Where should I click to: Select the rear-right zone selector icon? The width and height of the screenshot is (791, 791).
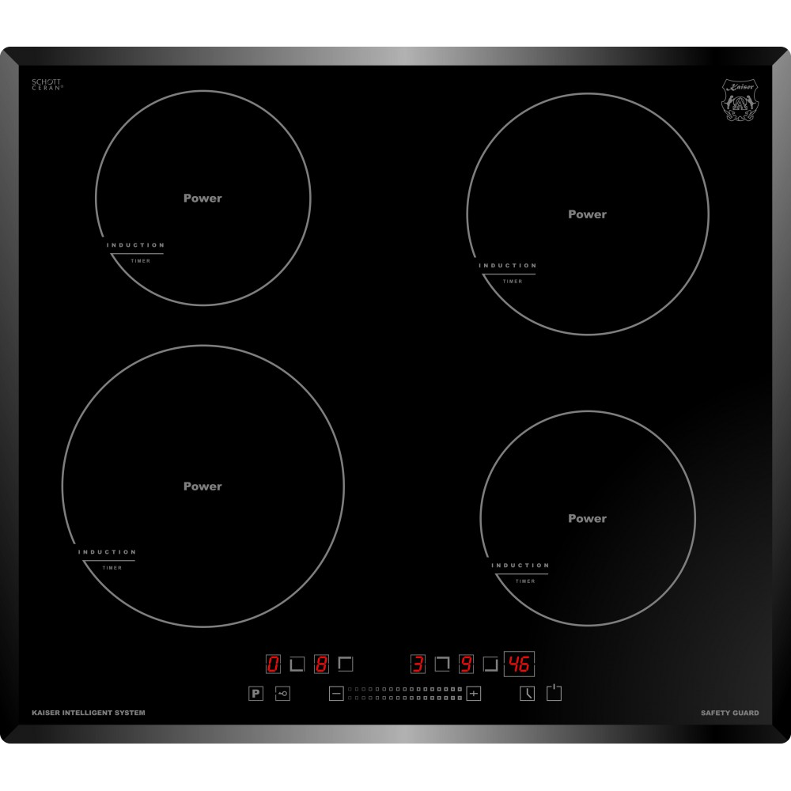[x=442, y=664]
